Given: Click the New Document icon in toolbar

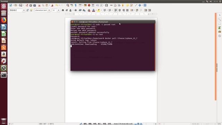Looking at the screenshot, I should tap(11, 5).
